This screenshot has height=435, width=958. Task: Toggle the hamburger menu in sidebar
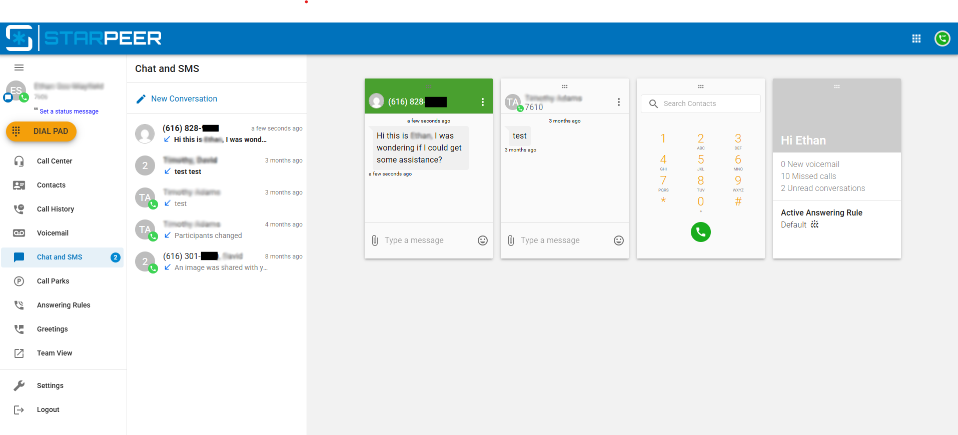pos(19,67)
